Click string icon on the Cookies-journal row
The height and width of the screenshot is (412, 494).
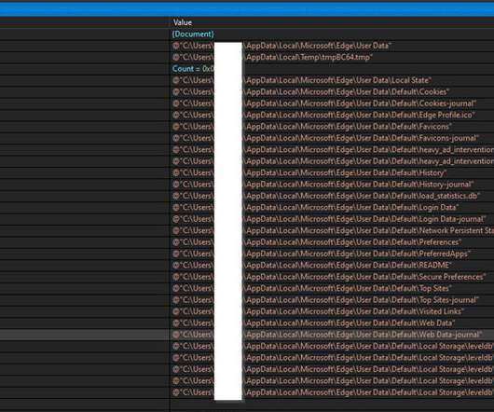[x=176, y=103]
